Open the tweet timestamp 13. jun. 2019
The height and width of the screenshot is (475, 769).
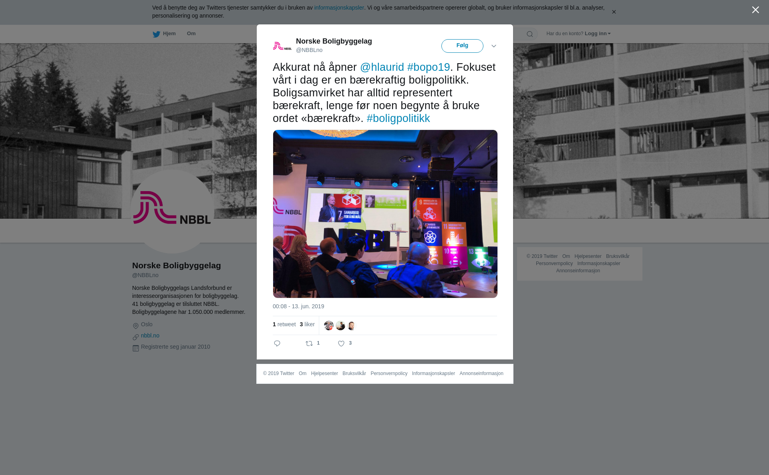pyautogui.click(x=298, y=306)
